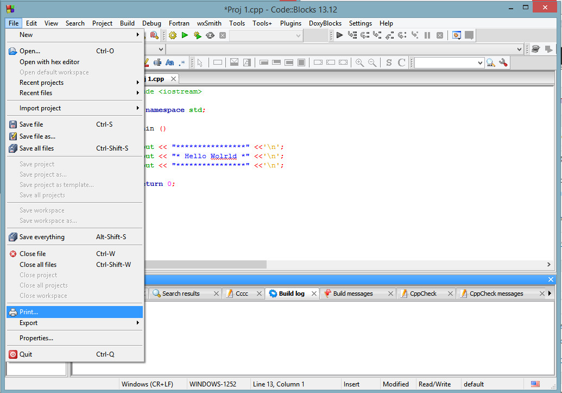Choose Close file menu entry
Viewport: 562px width, 393px height.
(x=74, y=254)
